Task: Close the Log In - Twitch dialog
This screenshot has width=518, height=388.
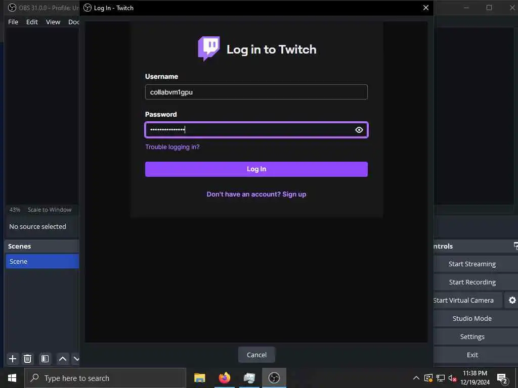Action: click(426, 8)
